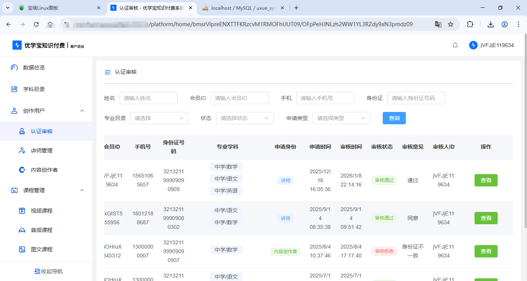Viewport: 527px width, 281px height.
Task: Collapse the 课程管理 menu group
Action: pos(82,190)
